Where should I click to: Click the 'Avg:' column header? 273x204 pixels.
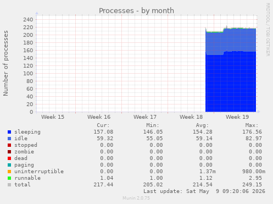coord(202,125)
